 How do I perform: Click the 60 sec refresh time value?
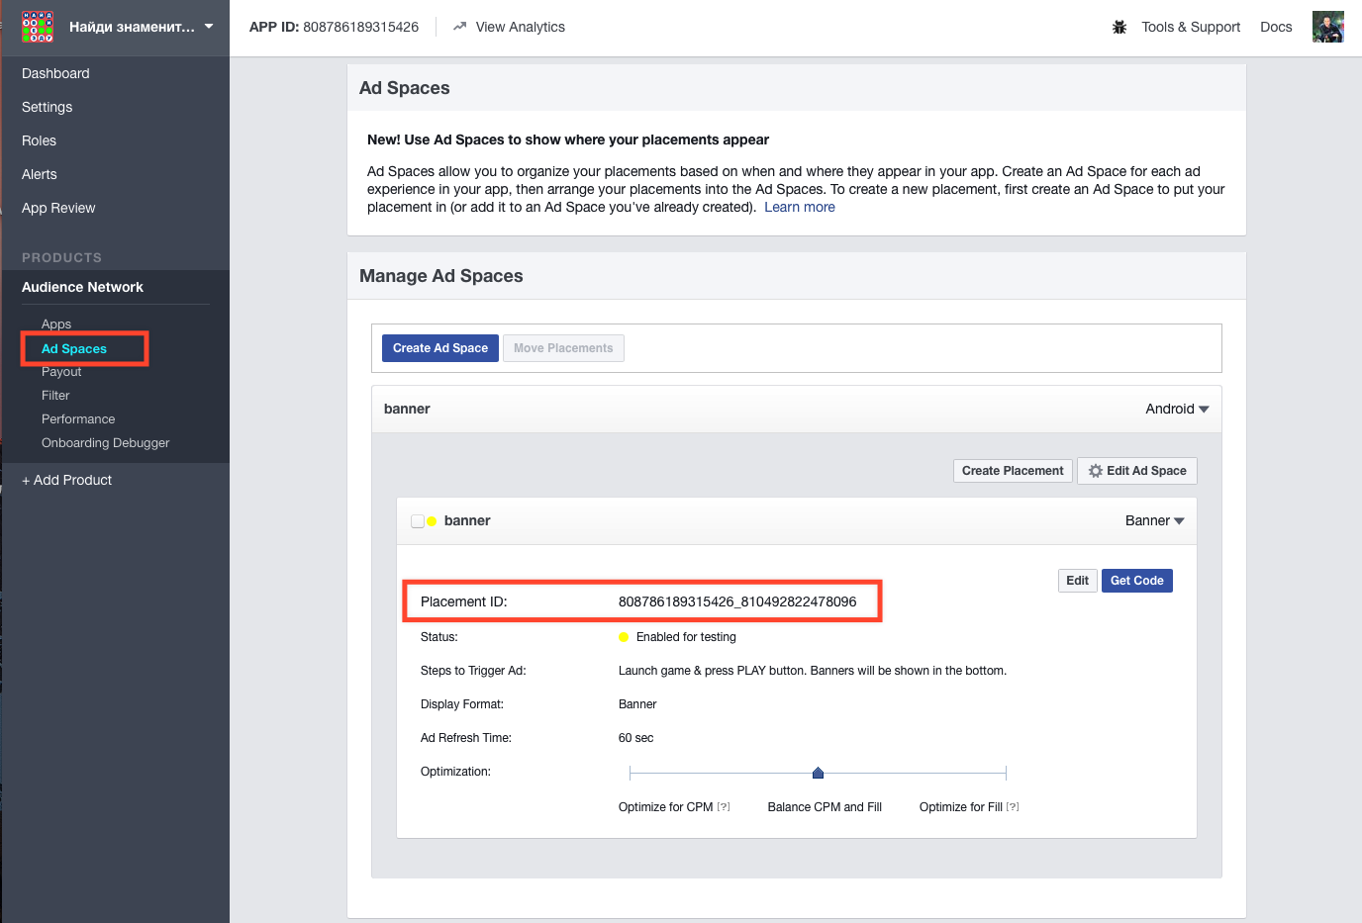click(635, 738)
